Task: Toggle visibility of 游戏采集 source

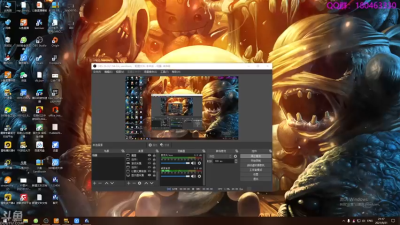Action: [149, 163]
